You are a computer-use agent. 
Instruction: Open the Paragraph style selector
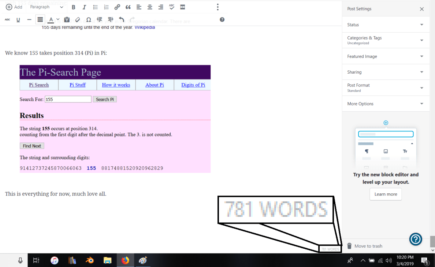pyautogui.click(x=47, y=7)
